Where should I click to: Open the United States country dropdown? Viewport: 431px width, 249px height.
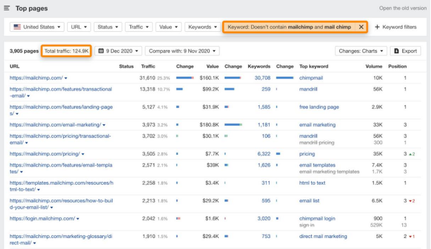(x=37, y=27)
